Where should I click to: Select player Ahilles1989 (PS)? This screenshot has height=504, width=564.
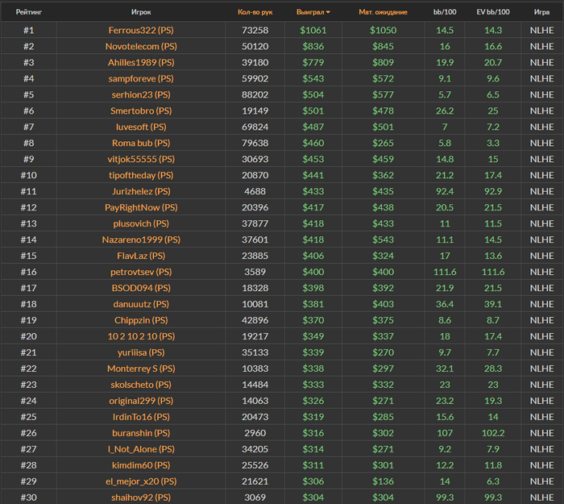pyautogui.click(x=141, y=62)
